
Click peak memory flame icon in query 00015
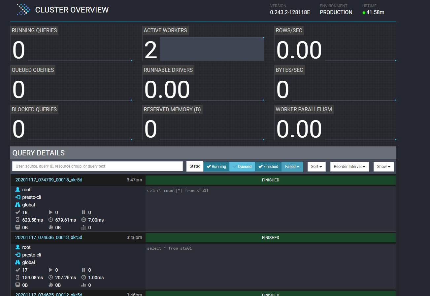click(x=51, y=228)
